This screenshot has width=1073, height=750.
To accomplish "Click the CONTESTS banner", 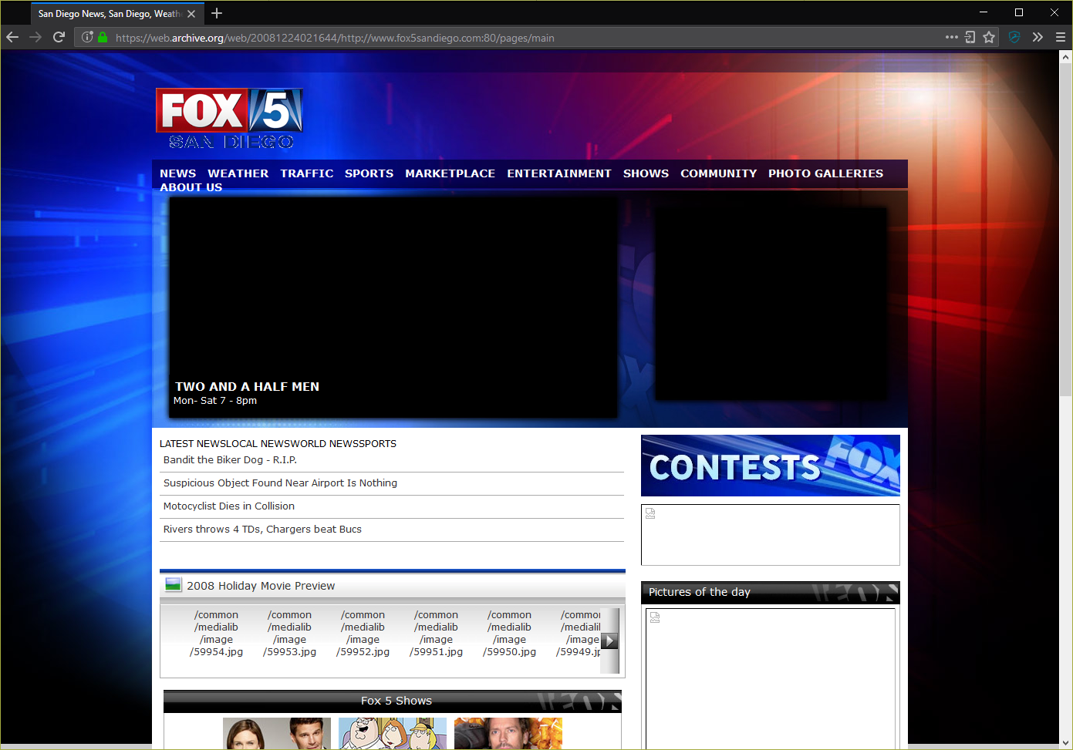I will point(771,466).
